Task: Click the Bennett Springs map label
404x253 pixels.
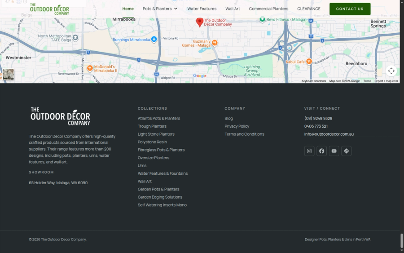Action: pos(378,24)
